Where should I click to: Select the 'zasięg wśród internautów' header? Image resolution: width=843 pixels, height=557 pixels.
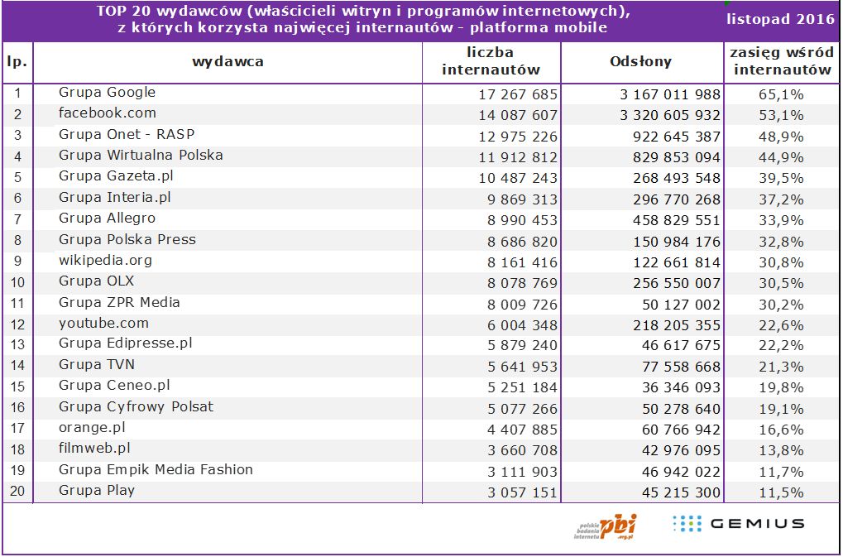(x=783, y=61)
